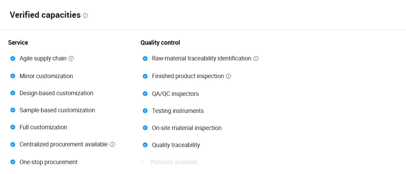
Task: Click verified badge next to Full customization
Action: 13,127
